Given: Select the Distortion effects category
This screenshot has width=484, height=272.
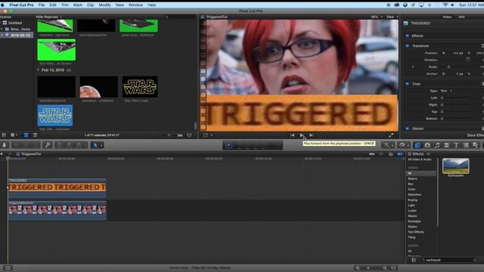Looking at the screenshot, I should click(x=414, y=195).
